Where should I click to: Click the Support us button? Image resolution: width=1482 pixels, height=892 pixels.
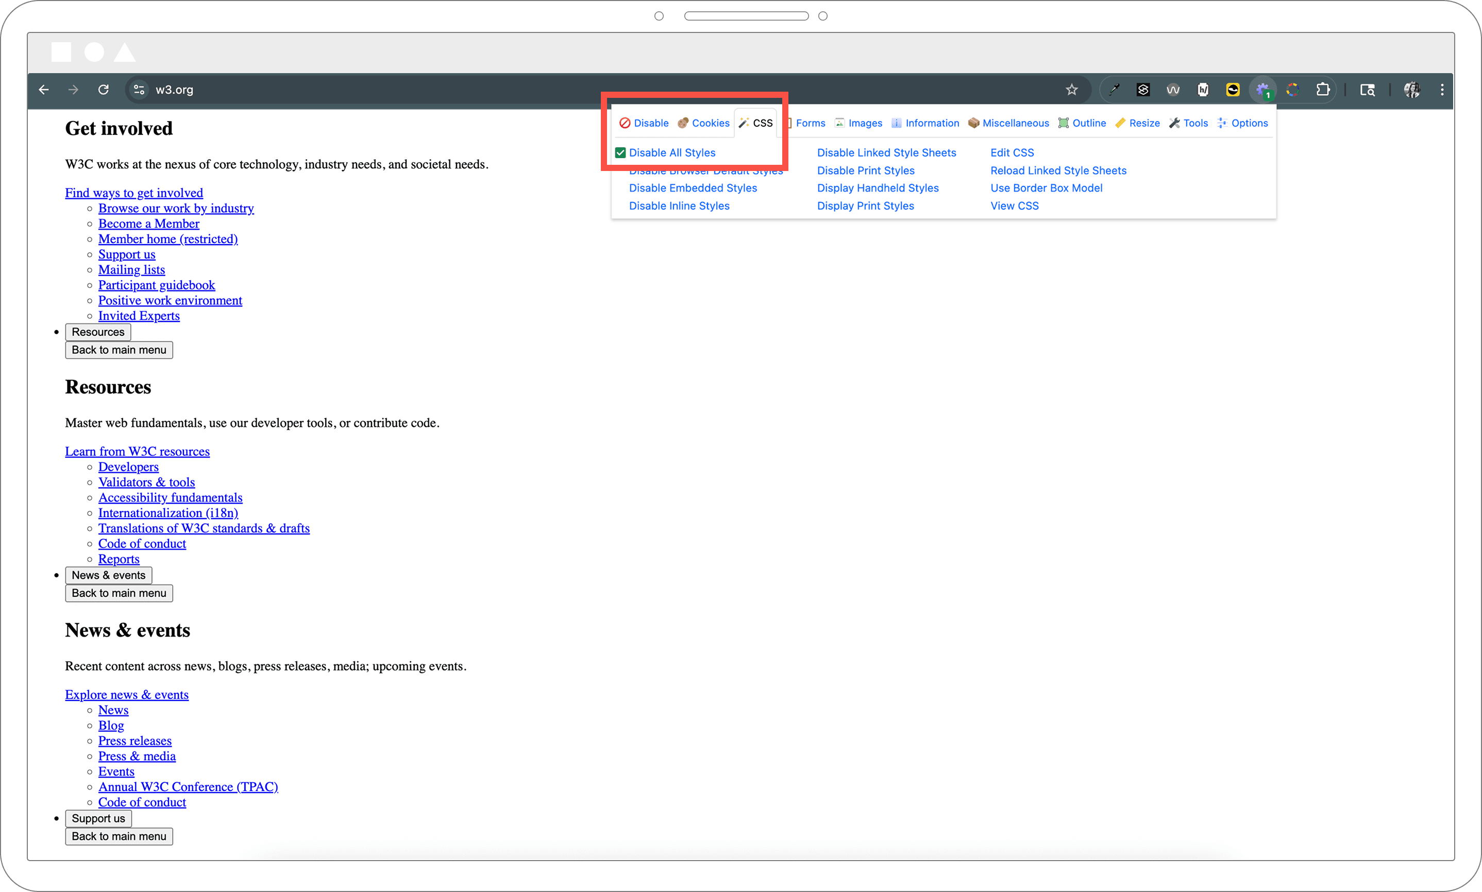click(98, 819)
